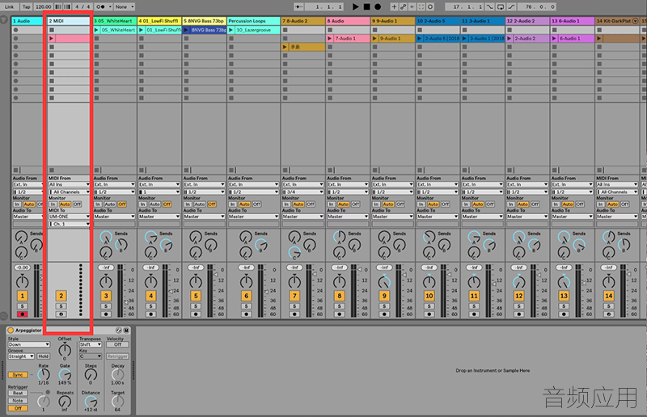
Task: Arm track 1 for recording
Action: click(23, 314)
